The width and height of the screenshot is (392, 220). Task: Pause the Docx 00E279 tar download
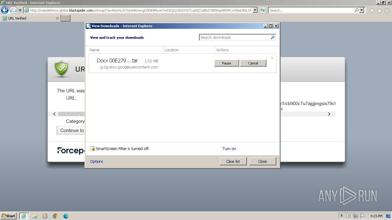coord(227,63)
